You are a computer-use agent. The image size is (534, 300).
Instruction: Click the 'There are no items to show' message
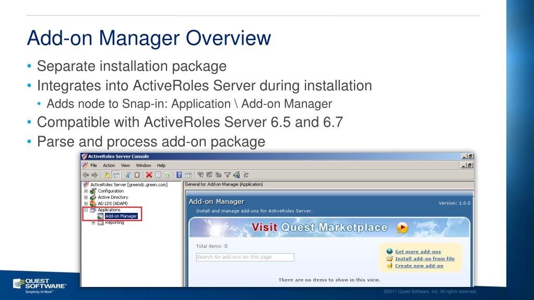(329, 280)
